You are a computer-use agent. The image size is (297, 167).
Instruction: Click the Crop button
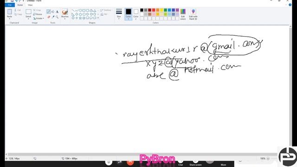click(x=37, y=10)
